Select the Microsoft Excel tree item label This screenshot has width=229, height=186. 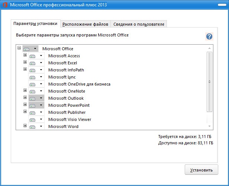(x=62, y=63)
